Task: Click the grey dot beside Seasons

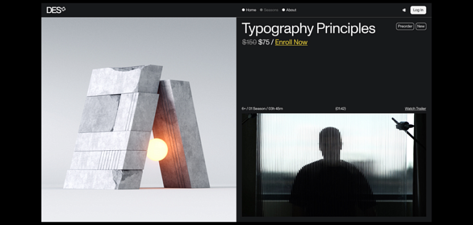Action: pos(261,10)
